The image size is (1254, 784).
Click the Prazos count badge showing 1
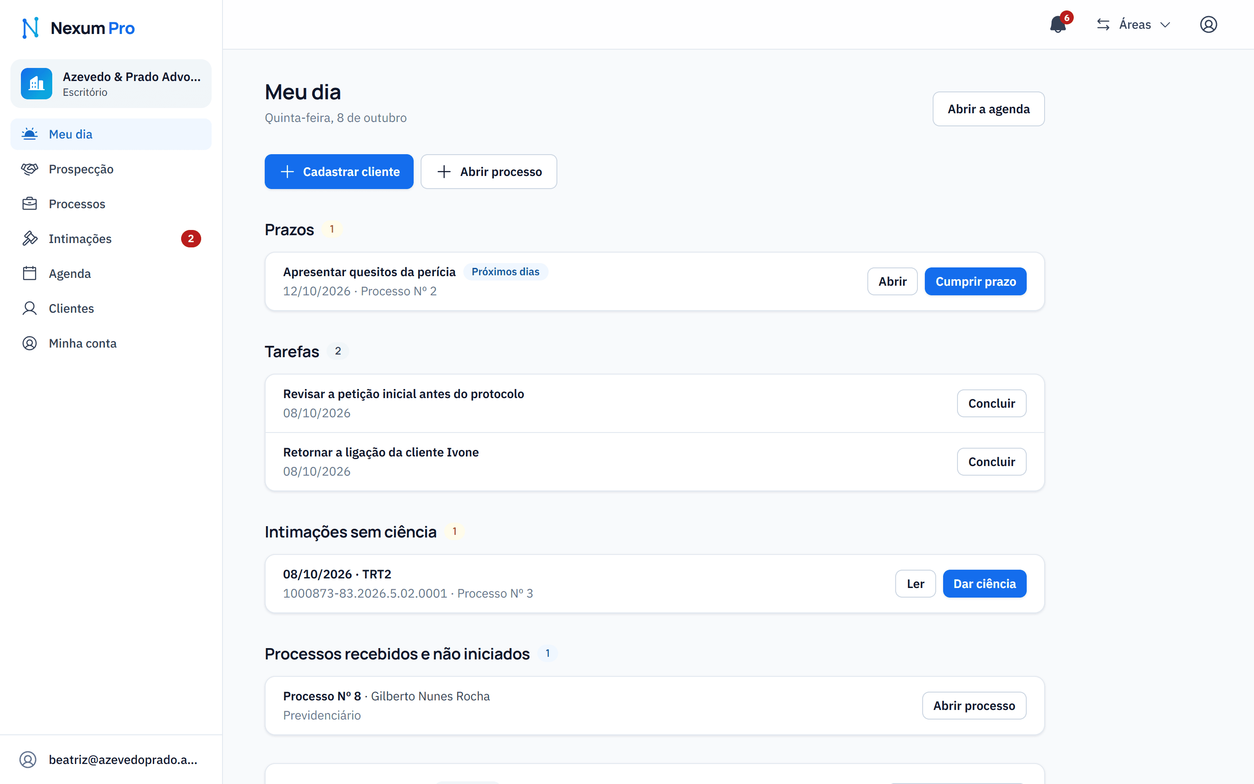[x=332, y=229]
